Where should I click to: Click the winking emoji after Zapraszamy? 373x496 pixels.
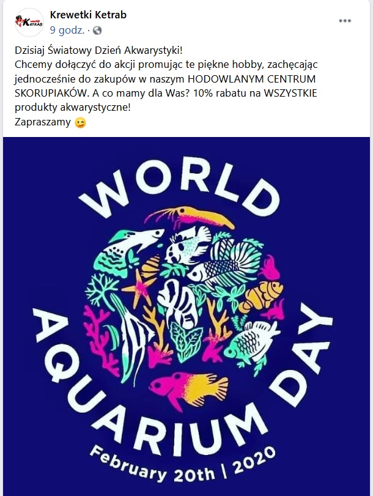[x=80, y=122]
